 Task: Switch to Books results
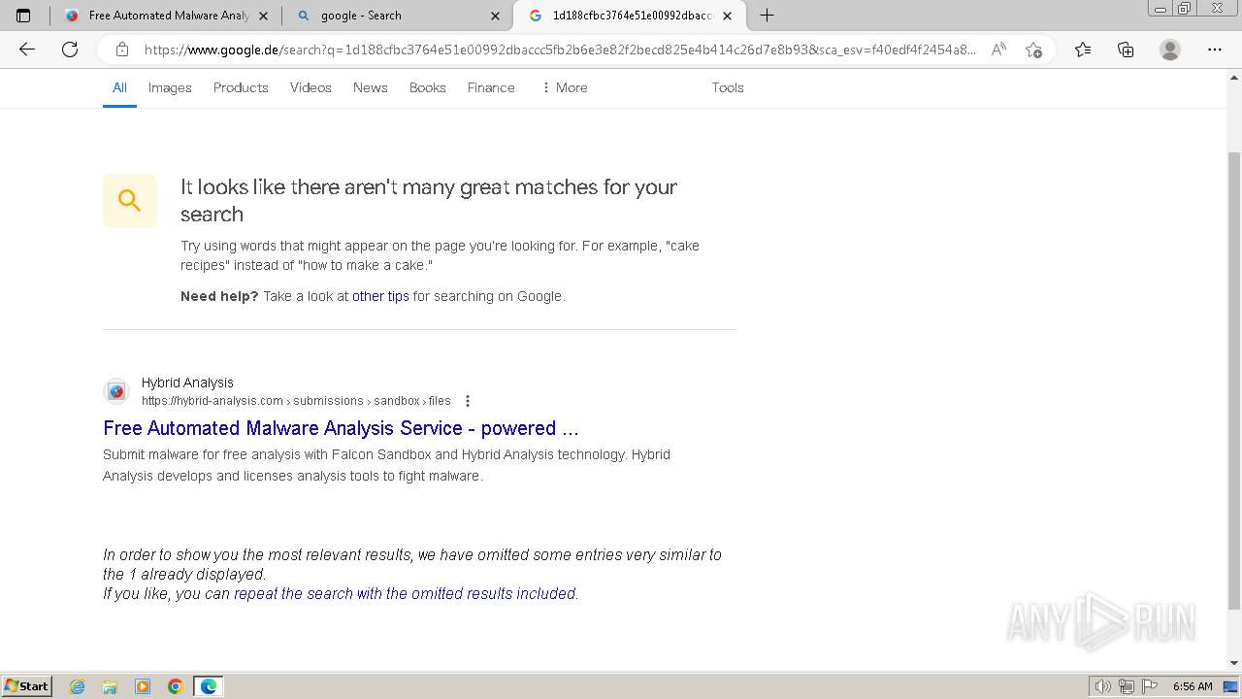coord(428,87)
